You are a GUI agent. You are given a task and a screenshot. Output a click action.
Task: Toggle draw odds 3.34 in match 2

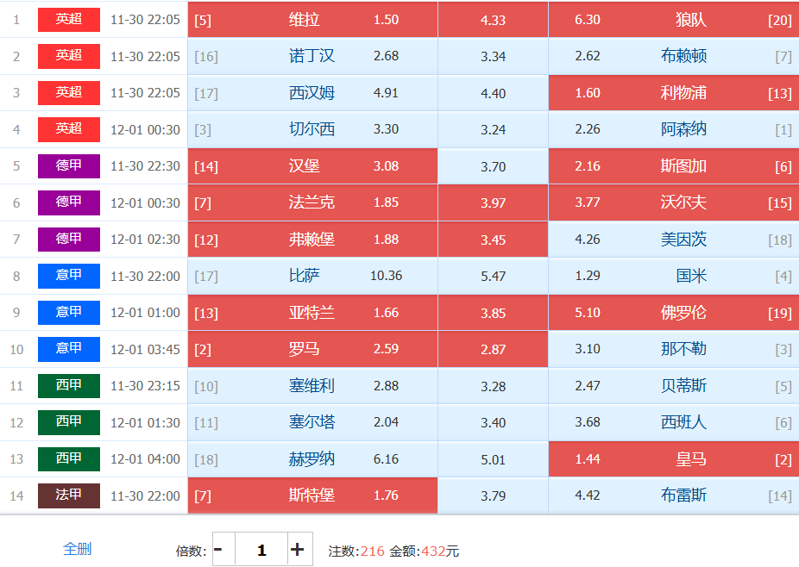(x=493, y=57)
